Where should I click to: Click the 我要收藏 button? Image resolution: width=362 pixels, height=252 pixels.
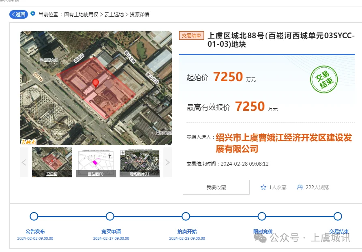[216, 187]
